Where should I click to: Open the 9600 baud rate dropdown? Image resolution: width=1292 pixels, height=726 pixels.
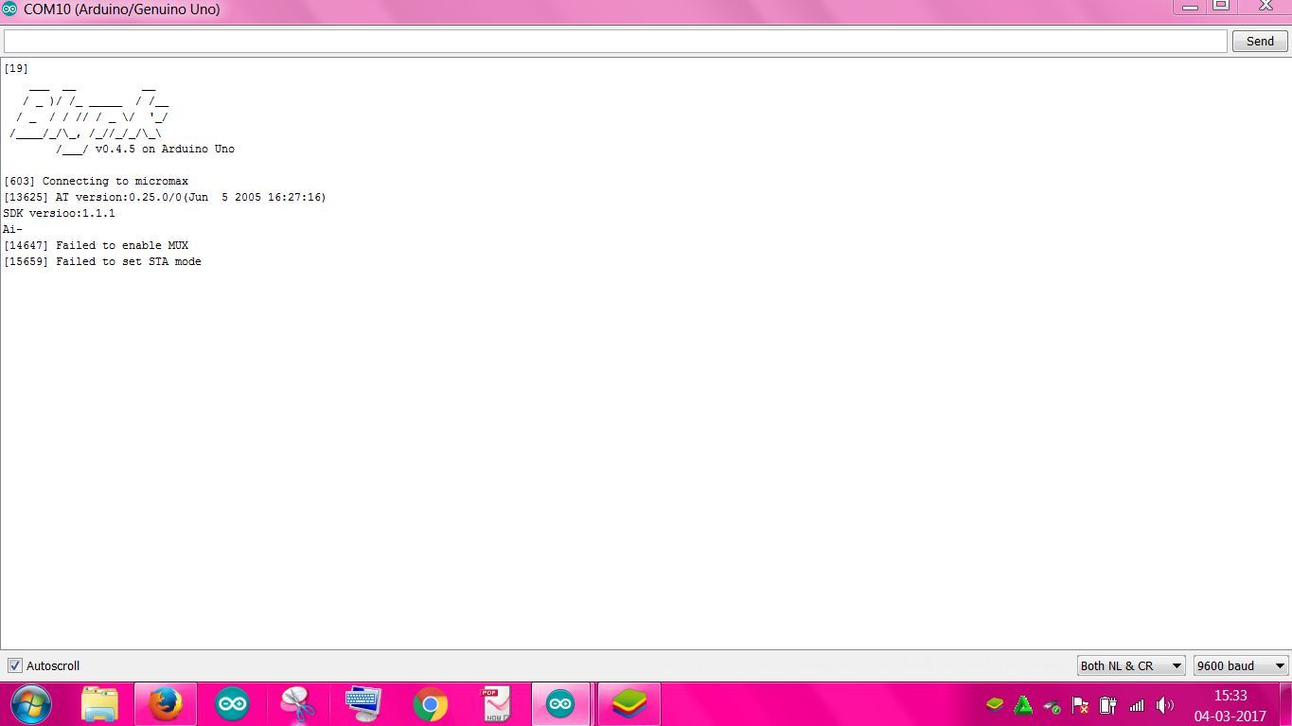coord(1241,665)
